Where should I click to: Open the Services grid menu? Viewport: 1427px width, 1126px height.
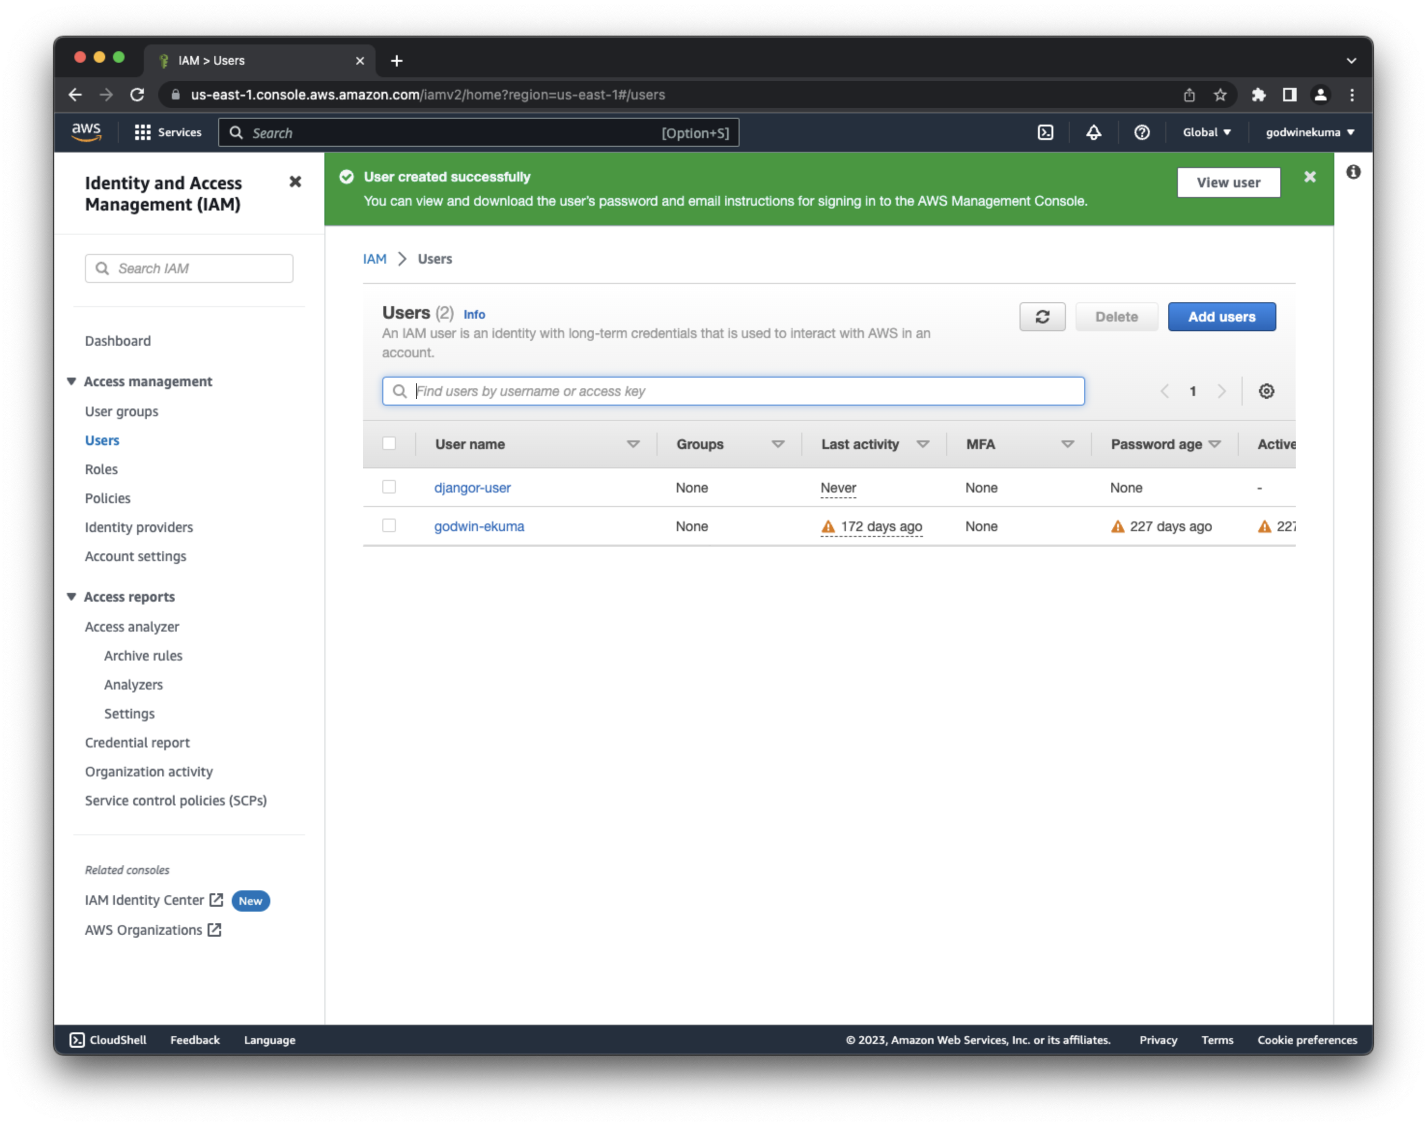168,132
